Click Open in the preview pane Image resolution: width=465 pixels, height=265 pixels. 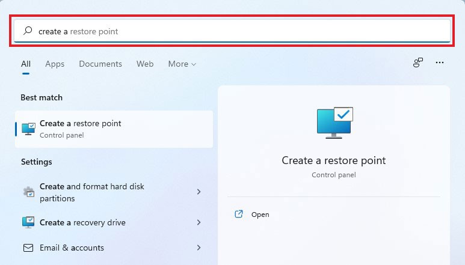[260, 215]
